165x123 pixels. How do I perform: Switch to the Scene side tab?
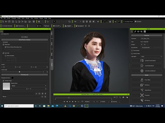(x=52, y=44)
